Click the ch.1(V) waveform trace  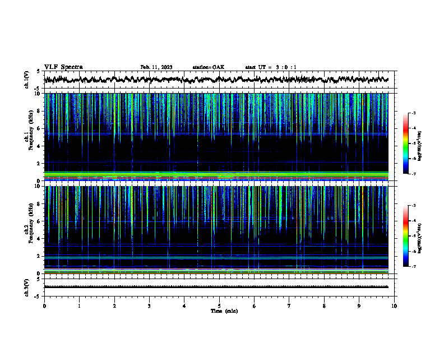click(x=216, y=80)
